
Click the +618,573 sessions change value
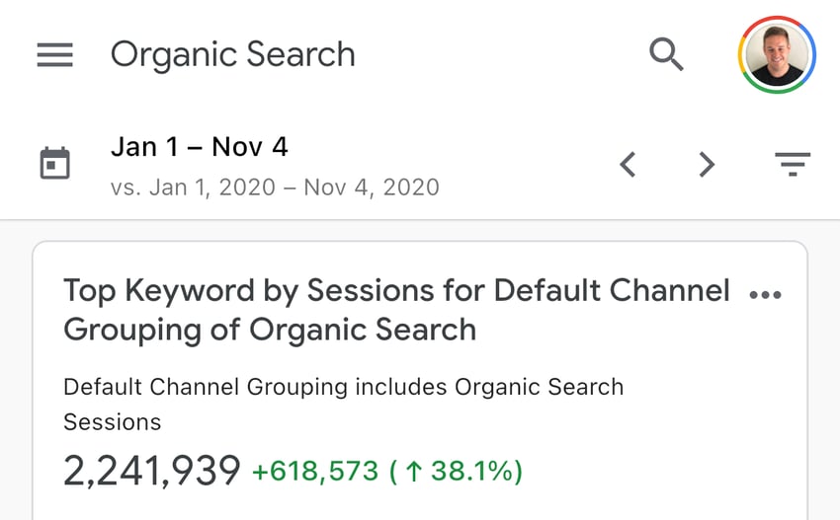[x=315, y=472]
